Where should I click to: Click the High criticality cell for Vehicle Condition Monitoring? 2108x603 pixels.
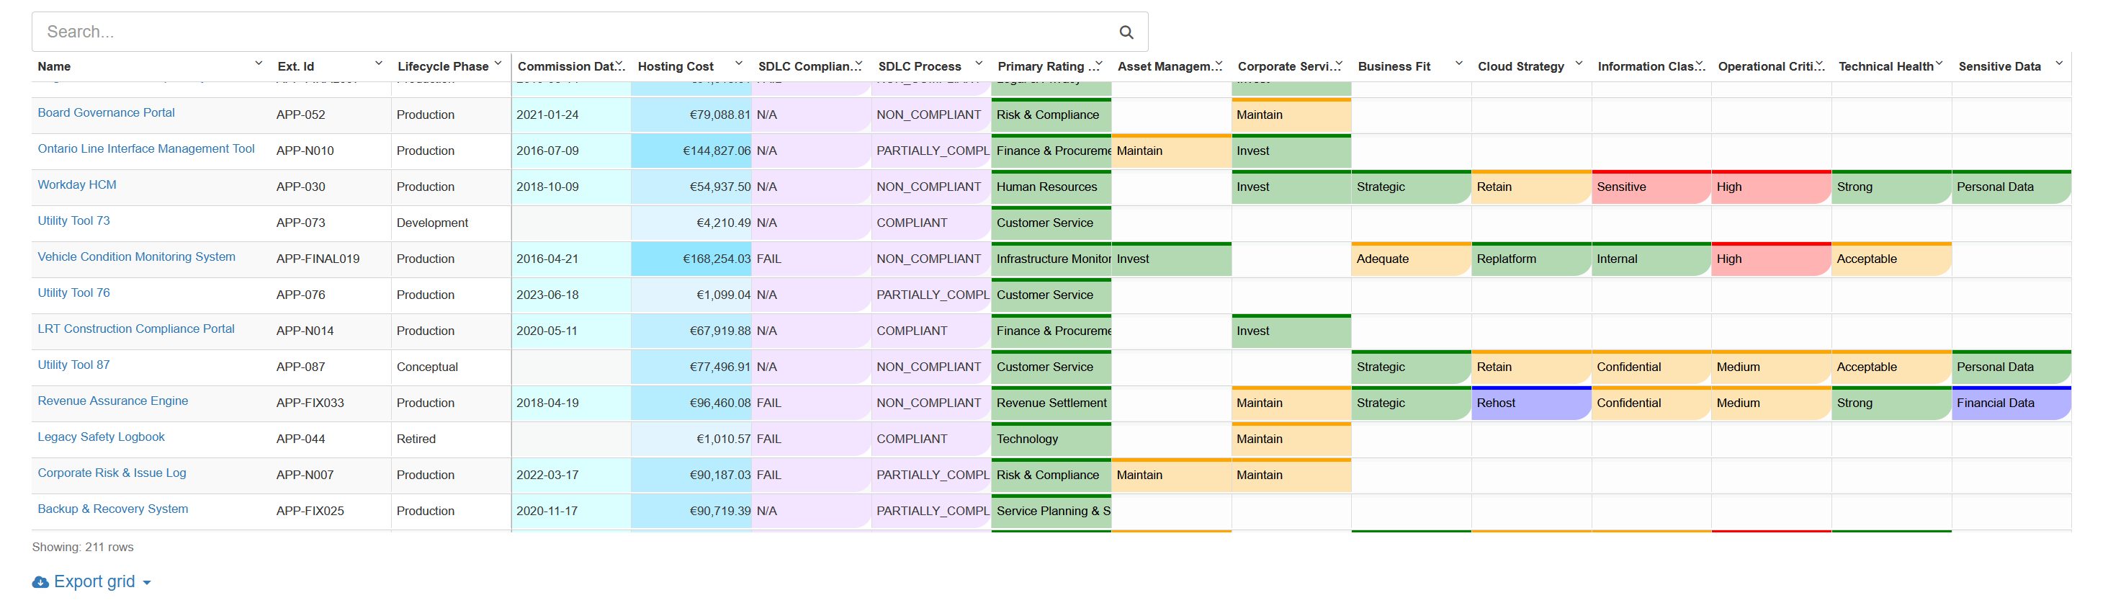1771,259
